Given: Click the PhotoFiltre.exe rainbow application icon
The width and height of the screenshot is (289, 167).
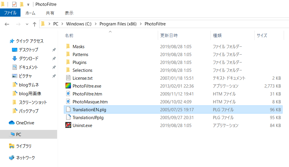Looking at the screenshot, I should pos(68,86).
